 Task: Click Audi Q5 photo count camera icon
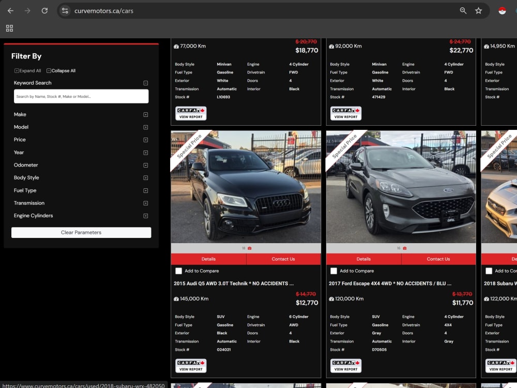pos(250,248)
